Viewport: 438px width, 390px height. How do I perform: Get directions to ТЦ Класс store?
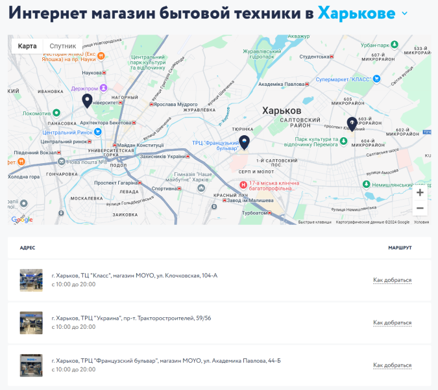point(392,280)
